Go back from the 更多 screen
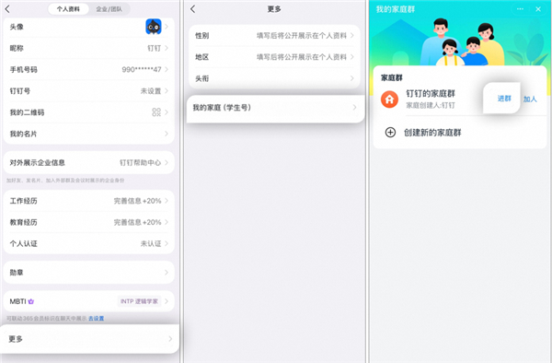Viewport: 552px width, 363px height. 192,9
